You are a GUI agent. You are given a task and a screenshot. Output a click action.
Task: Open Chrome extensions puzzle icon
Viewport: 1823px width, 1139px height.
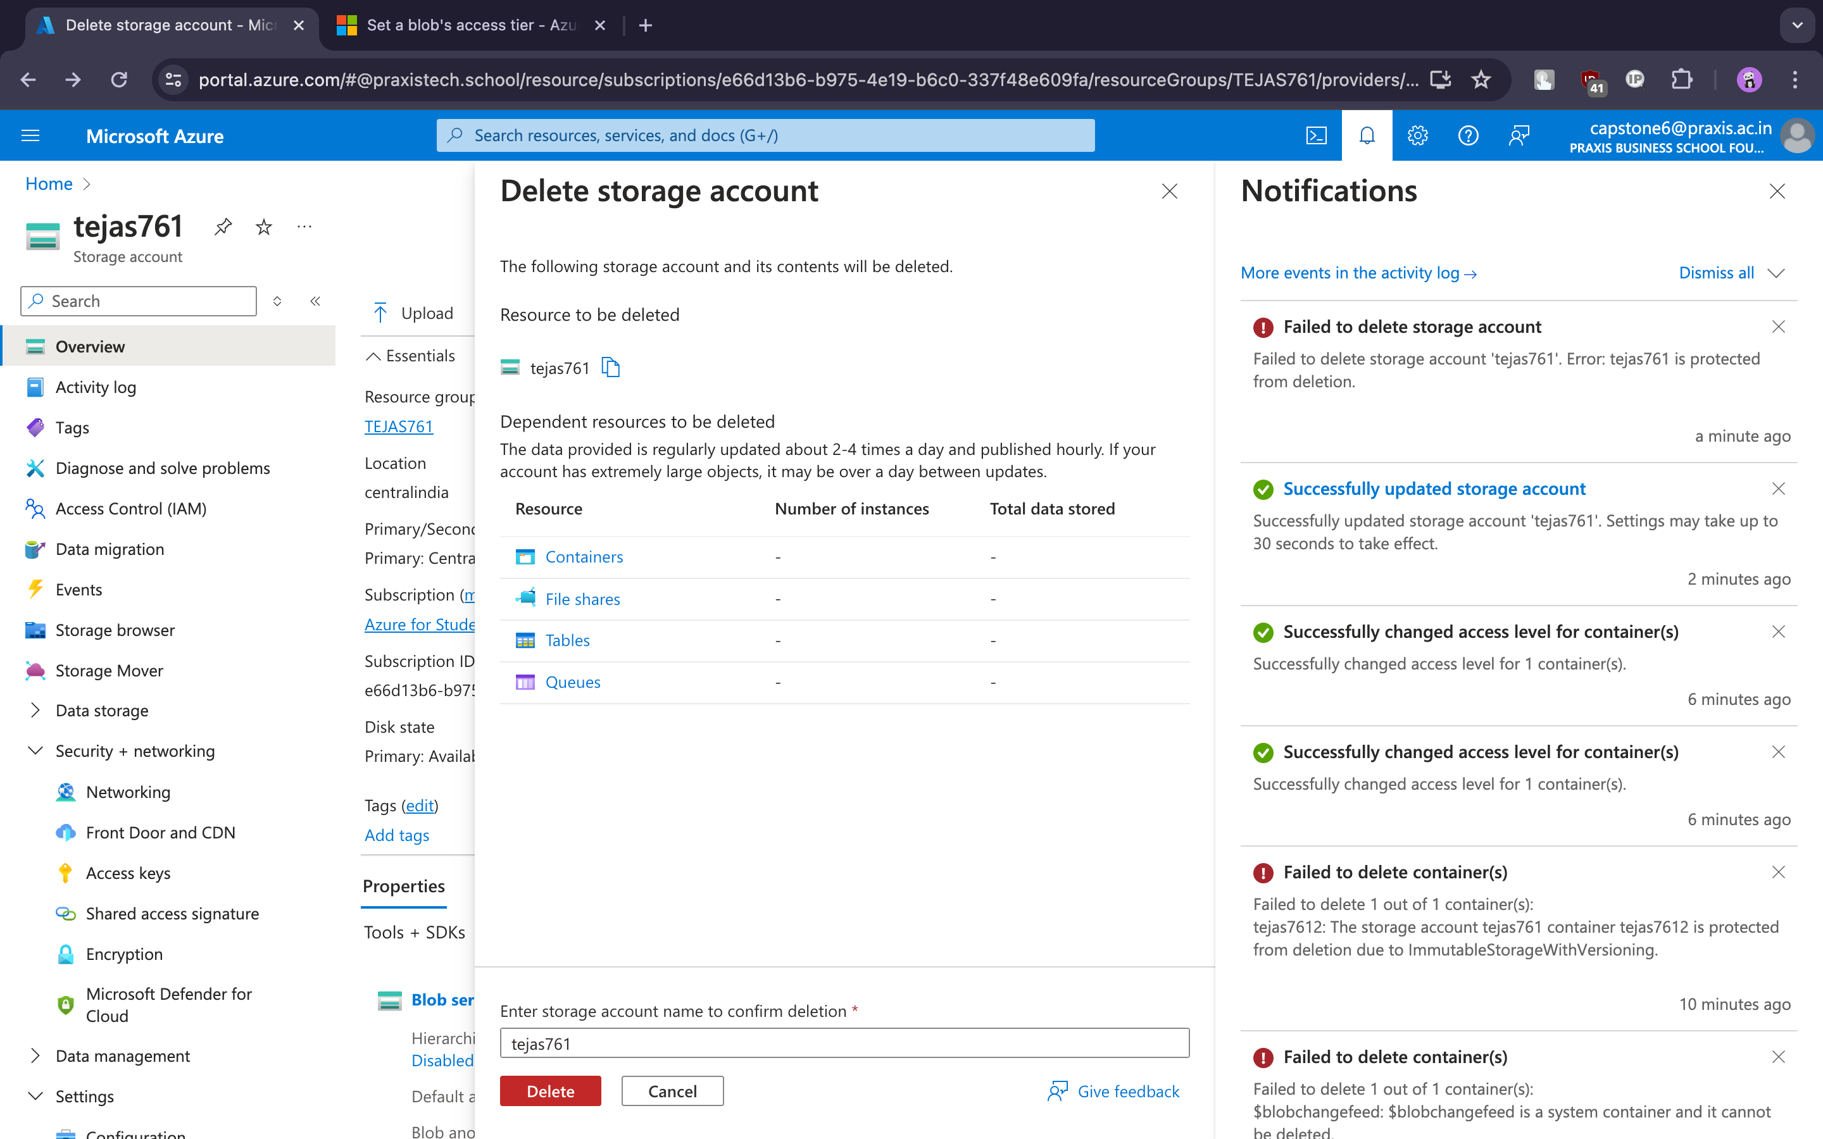click(1681, 80)
